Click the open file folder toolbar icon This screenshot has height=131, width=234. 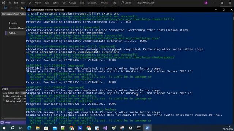click(22, 8)
